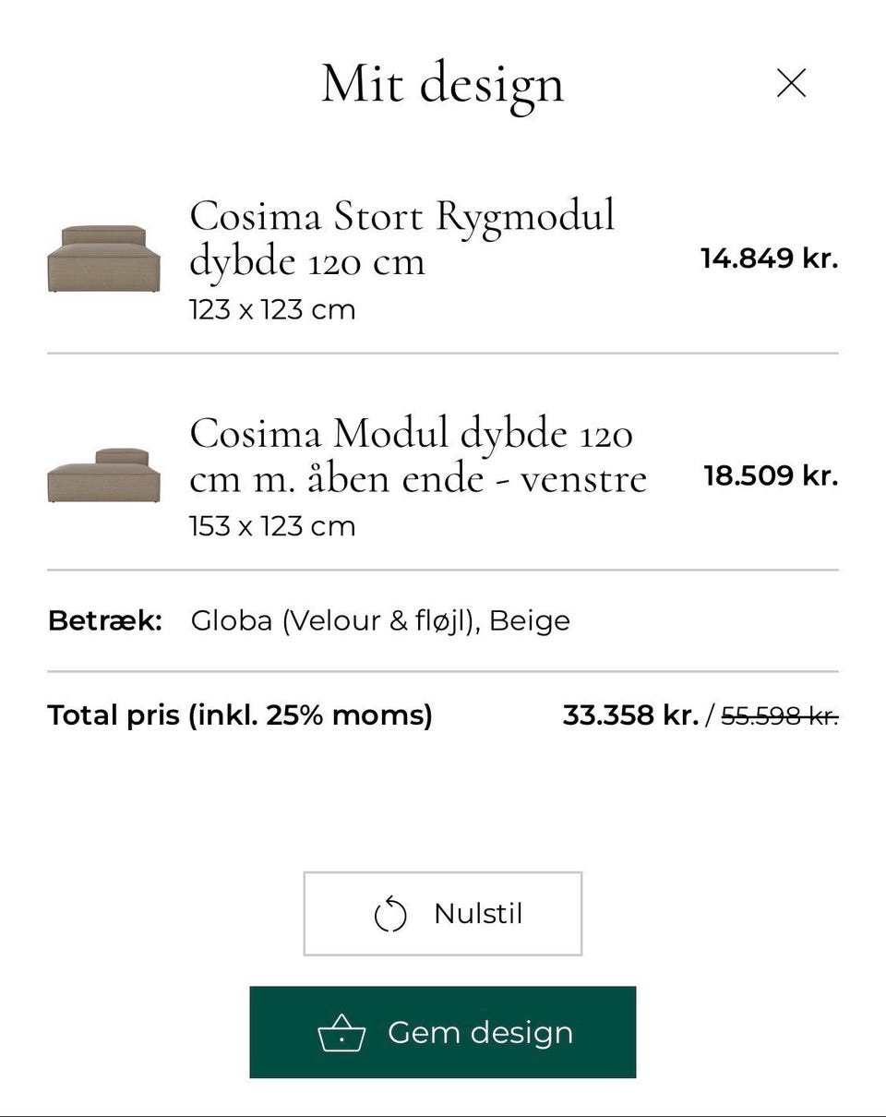The width and height of the screenshot is (886, 1117).
Task: Open the Cosima Stort Rygmodul thumbnail
Action: click(x=103, y=258)
